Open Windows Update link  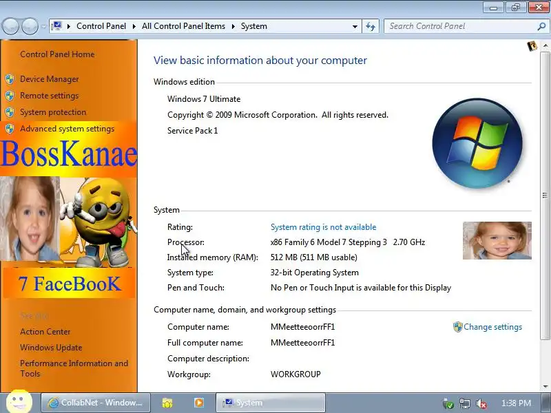(51, 348)
